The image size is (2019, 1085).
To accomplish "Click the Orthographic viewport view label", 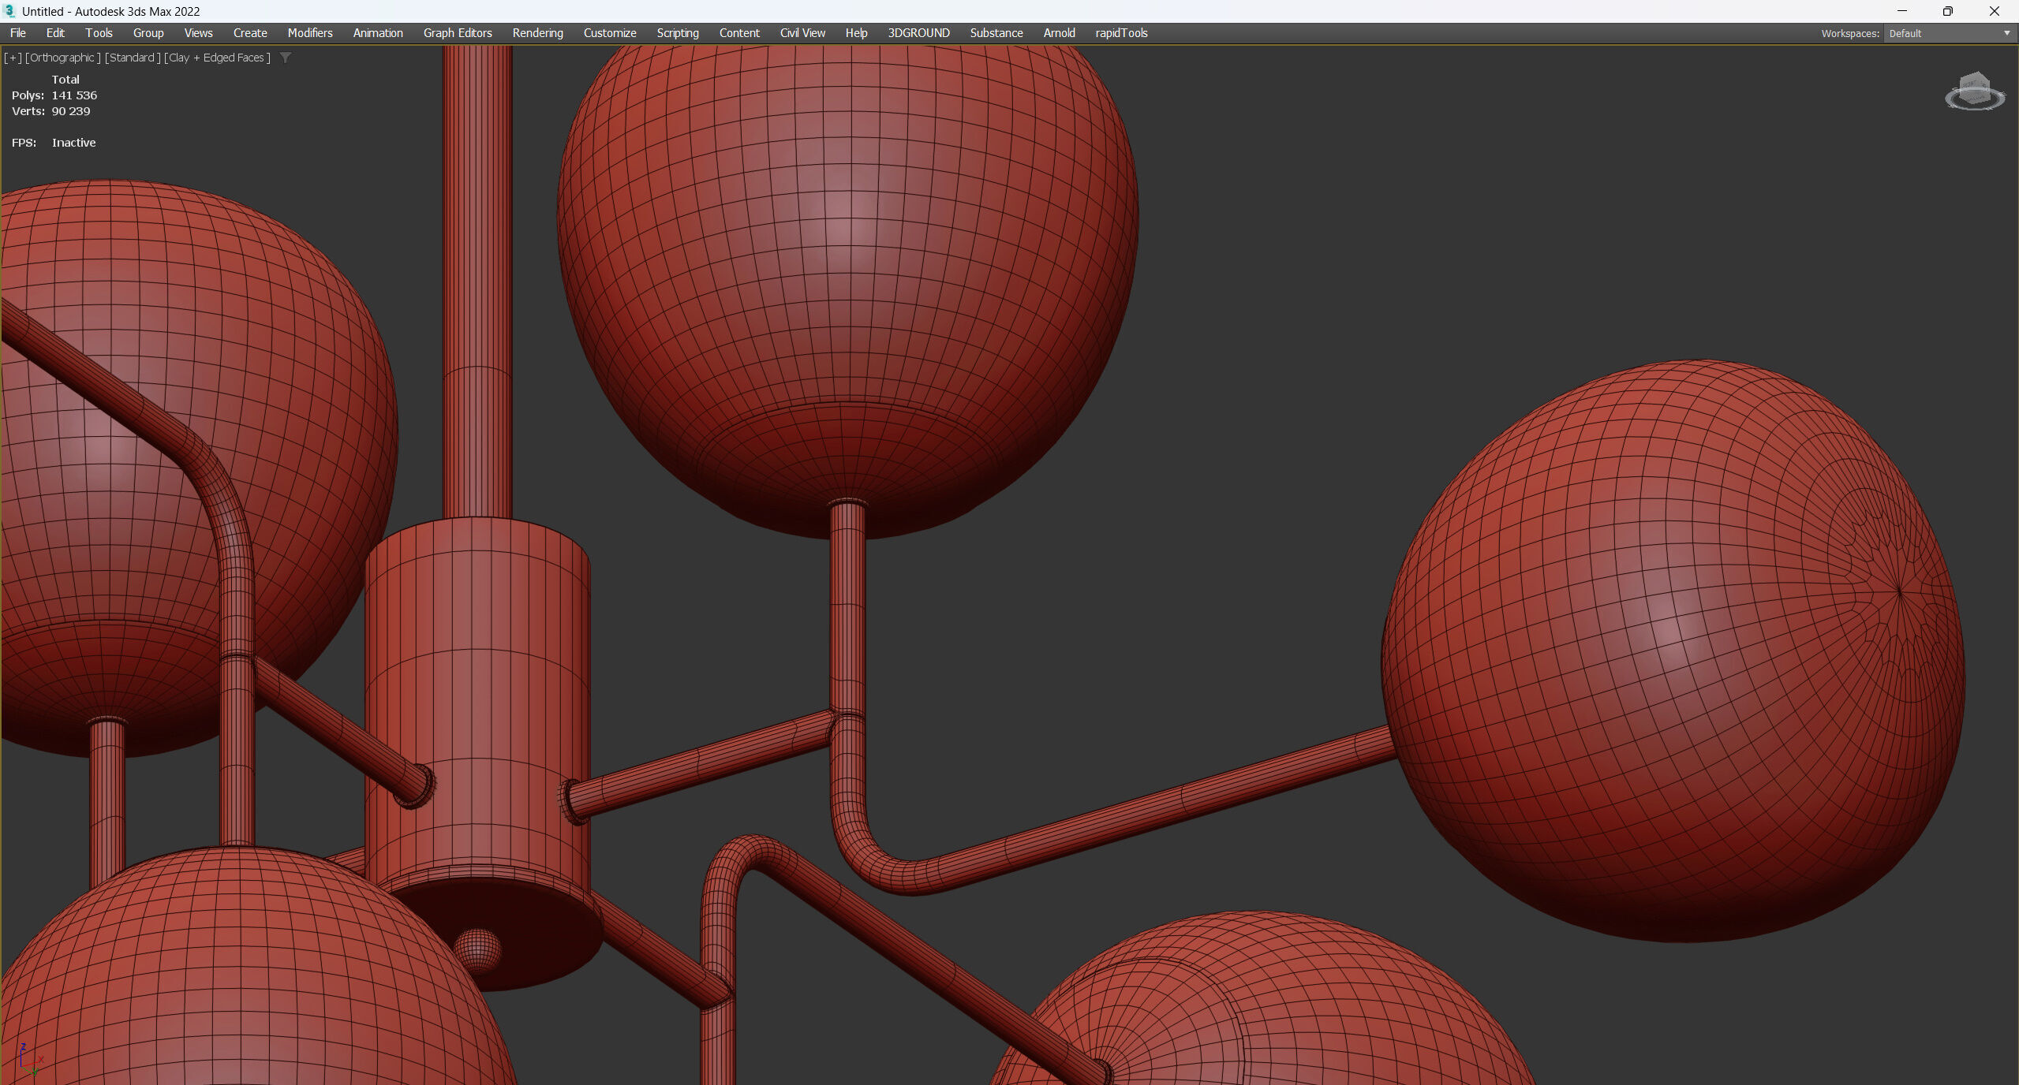I will [63, 58].
